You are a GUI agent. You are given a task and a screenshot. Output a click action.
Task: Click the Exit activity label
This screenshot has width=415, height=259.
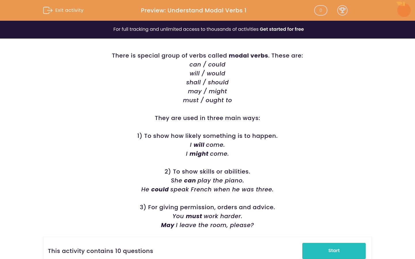[69, 10]
